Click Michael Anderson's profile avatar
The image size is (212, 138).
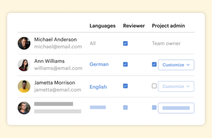[x=24, y=43]
